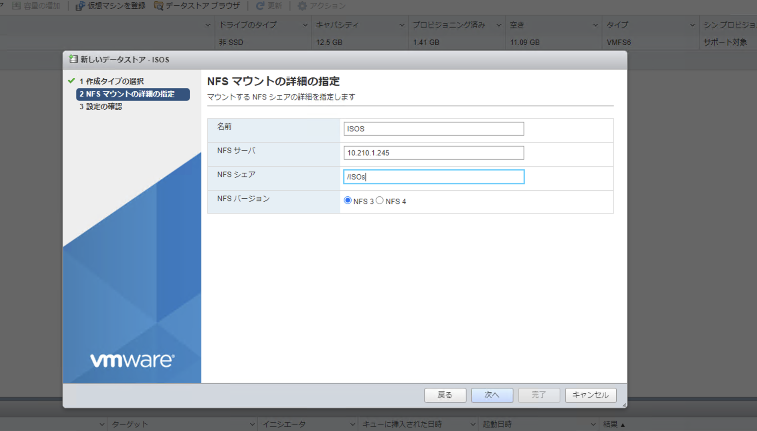Image resolution: width=757 pixels, height=431 pixels.
Task: Open 仮想マシンを登録 using its toolbar icon
Action: click(x=80, y=6)
